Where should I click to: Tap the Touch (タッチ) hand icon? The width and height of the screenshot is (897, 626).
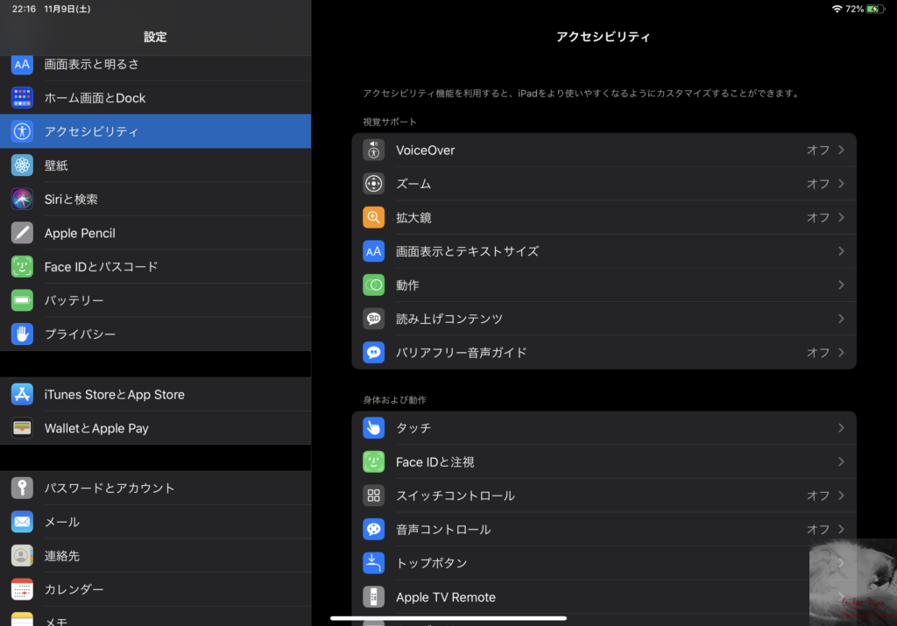click(x=373, y=427)
